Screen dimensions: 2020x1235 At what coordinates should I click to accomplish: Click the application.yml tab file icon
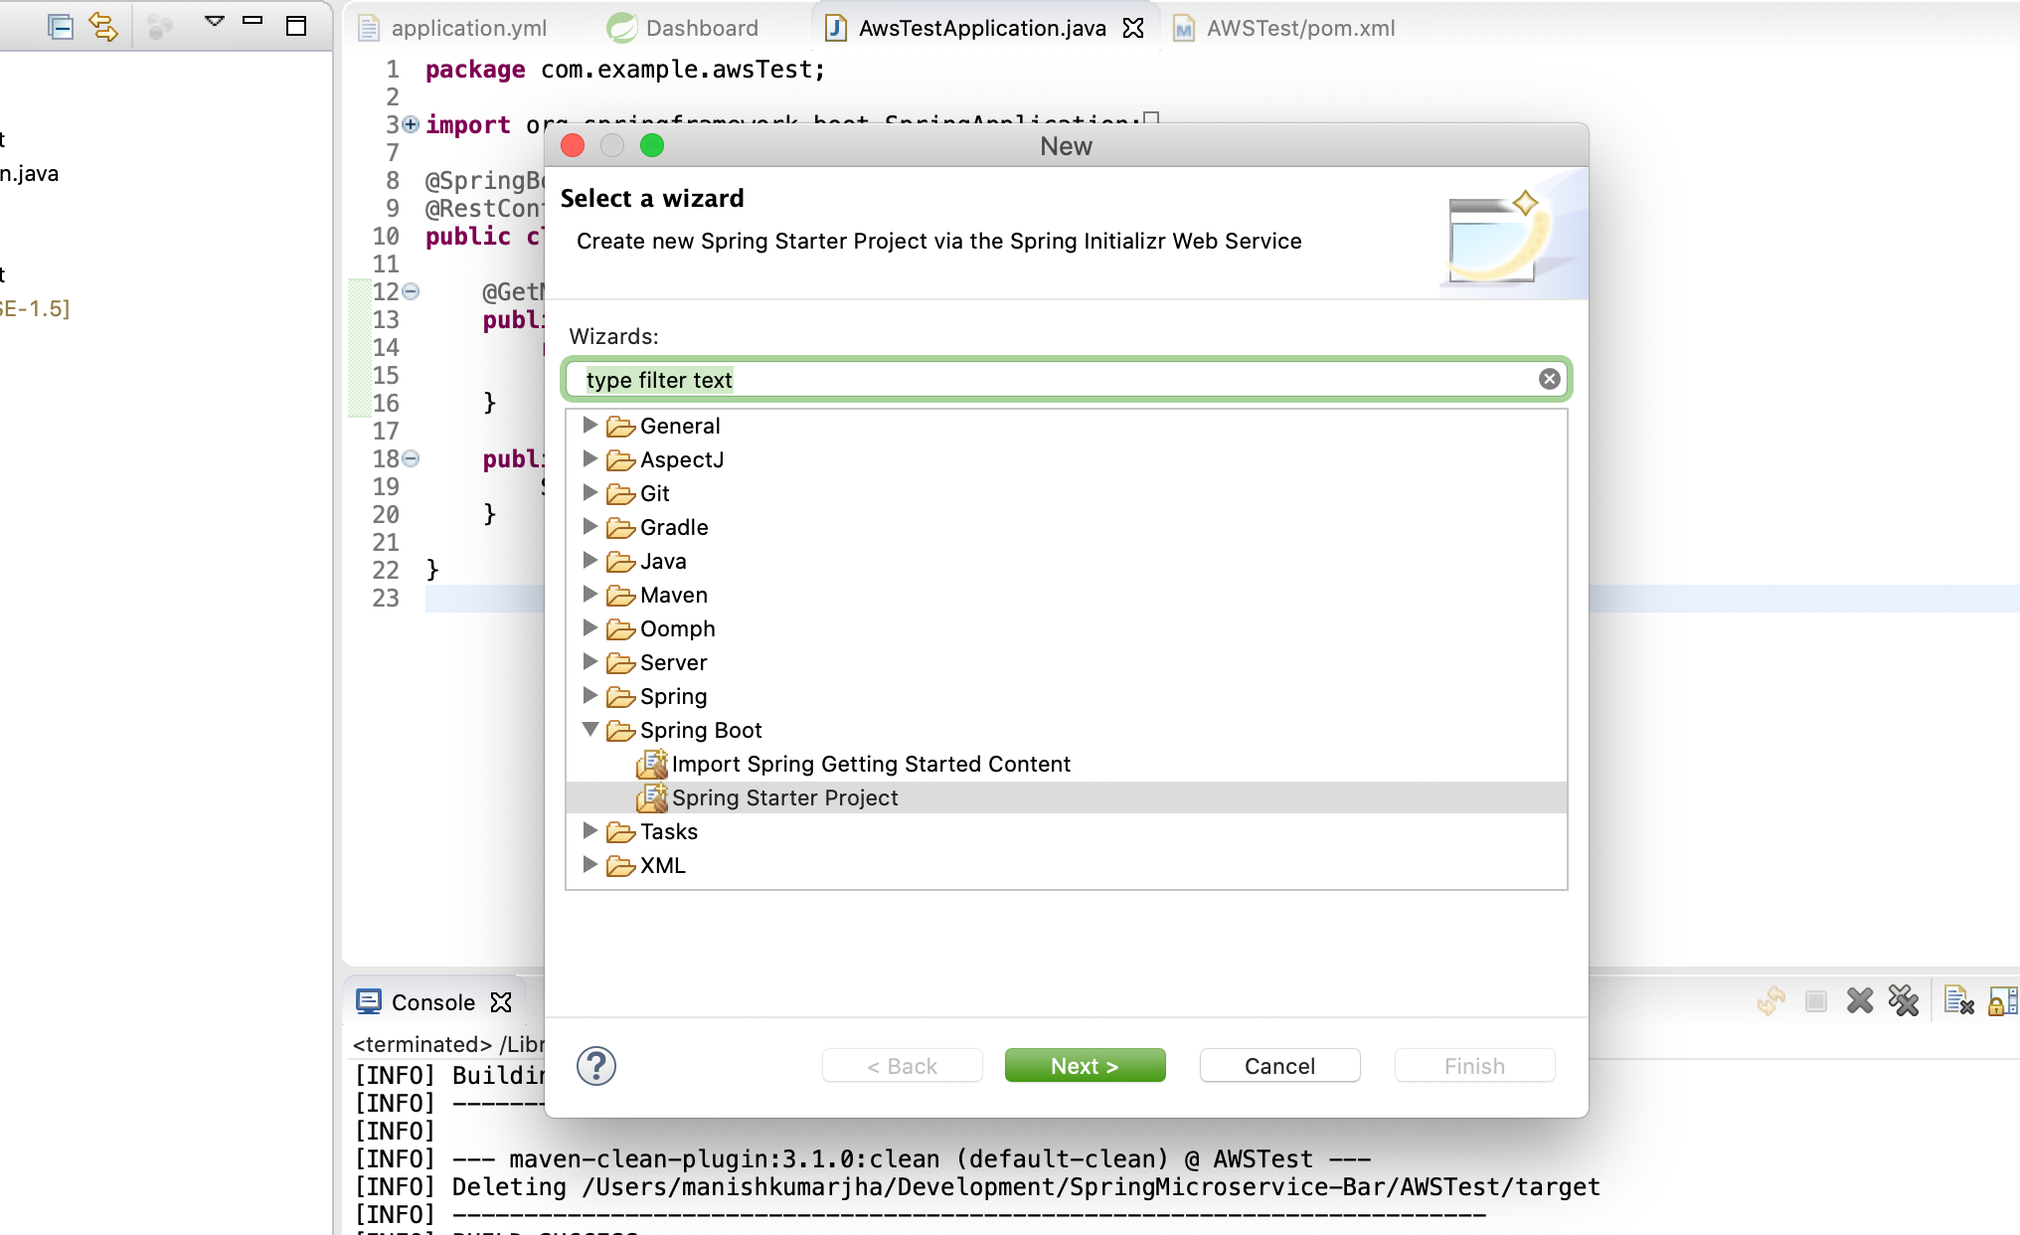[369, 28]
